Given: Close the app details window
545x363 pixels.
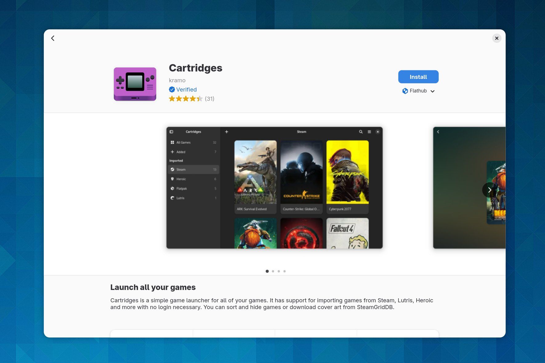Looking at the screenshot, I should click(x=496, y=38).
